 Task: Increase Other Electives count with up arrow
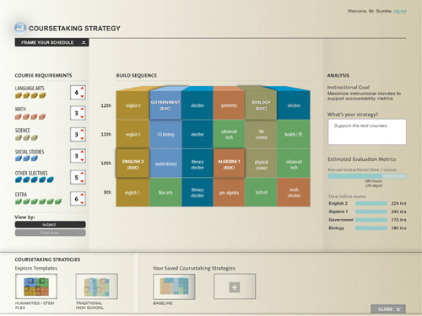click(82, 174)
